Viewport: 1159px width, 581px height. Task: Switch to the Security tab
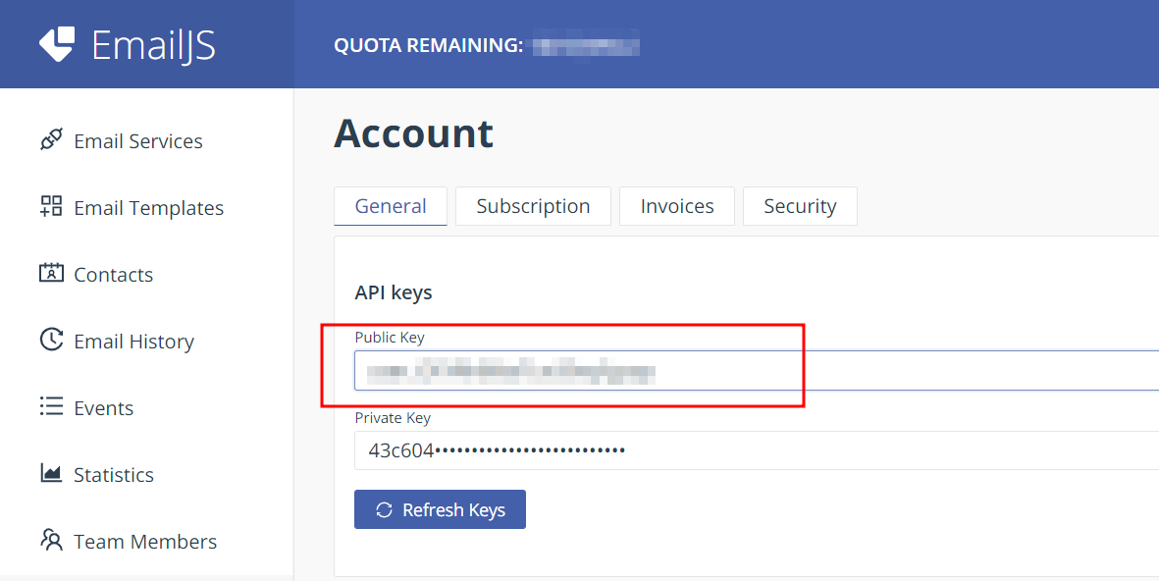click(x=800, y=206)
